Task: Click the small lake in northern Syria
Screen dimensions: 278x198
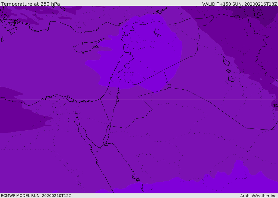Action: [157, 33]
